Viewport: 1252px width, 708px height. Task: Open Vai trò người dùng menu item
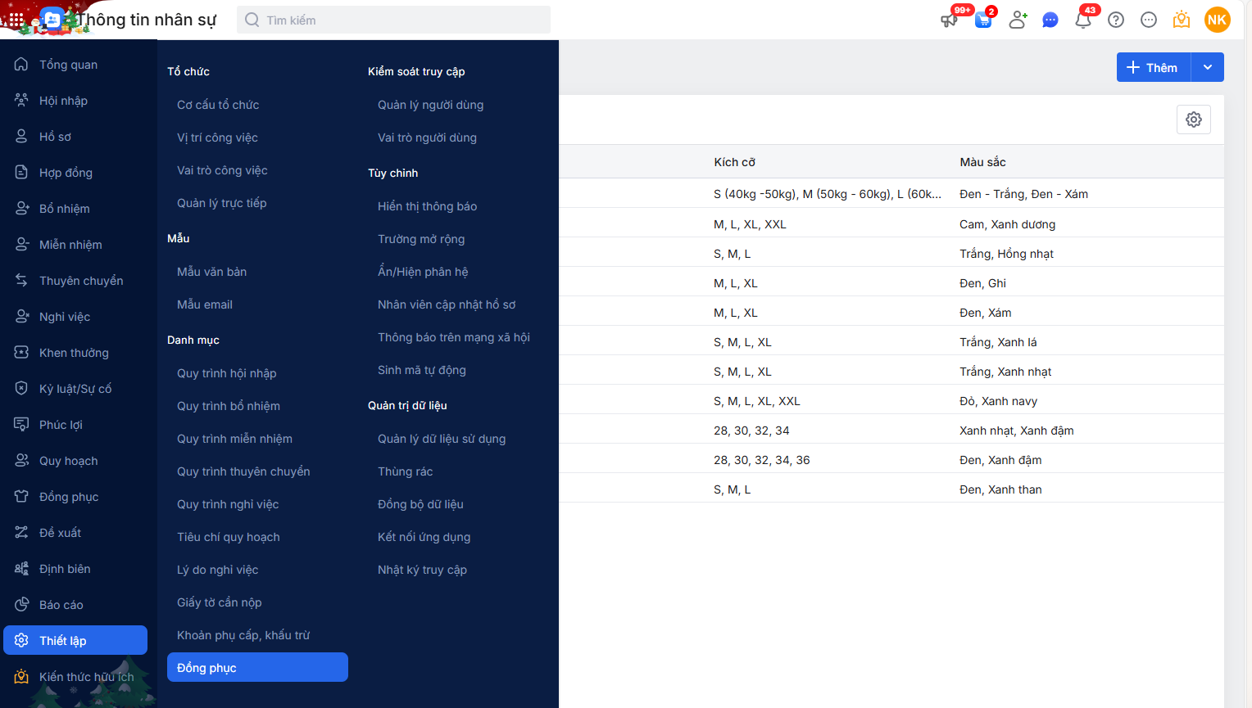click(427, 138)
